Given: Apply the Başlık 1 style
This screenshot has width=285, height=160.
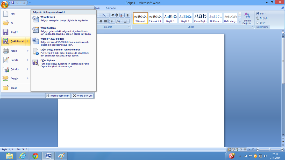Looking at the screenshot, I should pos(170,18).
